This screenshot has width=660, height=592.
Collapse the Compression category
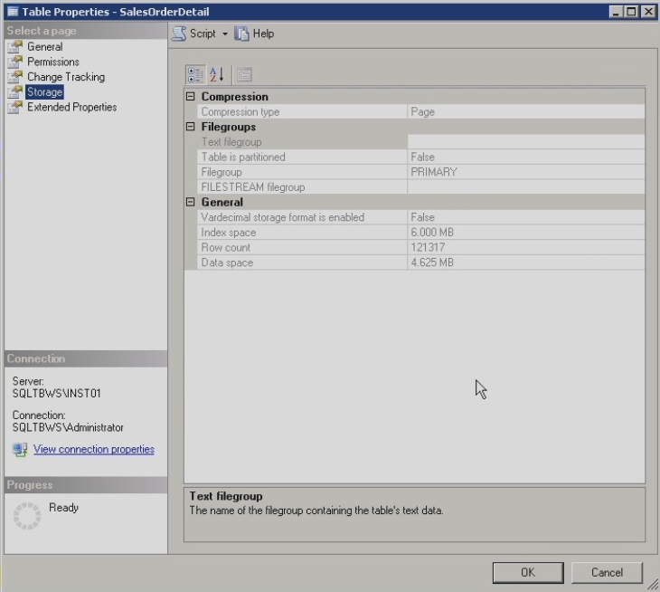point(191,97)
